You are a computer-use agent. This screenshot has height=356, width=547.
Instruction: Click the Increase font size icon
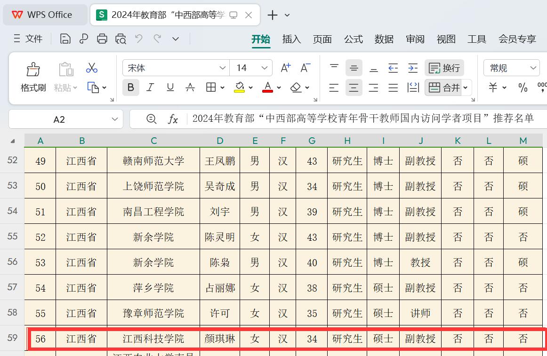click(285, 68)
